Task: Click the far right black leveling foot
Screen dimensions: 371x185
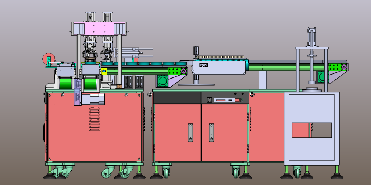Action: coord(337,176)
